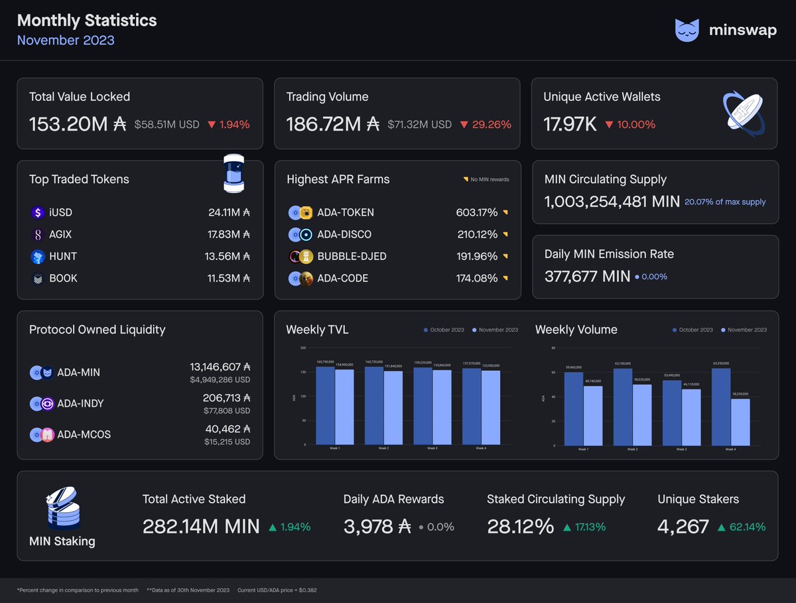The height and width of the screenshot is (603, 796).
Task: Click the minswap brand name text
Action: pyautogui.click(x=742, y=31)
